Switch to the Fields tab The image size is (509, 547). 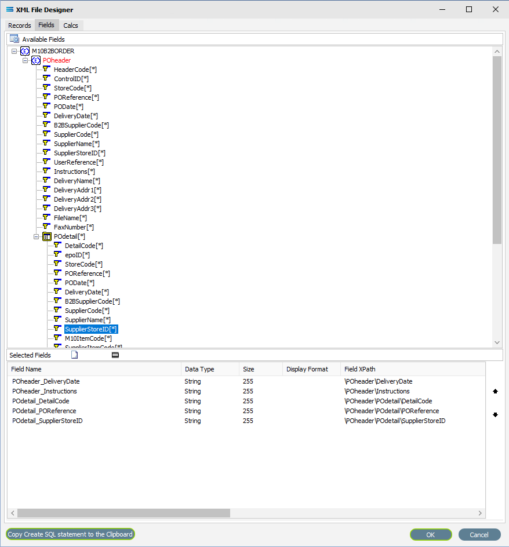(46, 25)
